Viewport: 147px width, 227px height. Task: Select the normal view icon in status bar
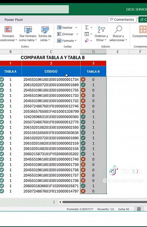[139, 209]
